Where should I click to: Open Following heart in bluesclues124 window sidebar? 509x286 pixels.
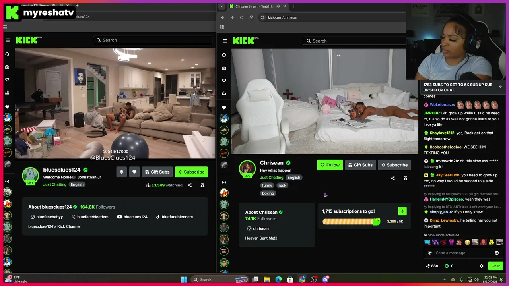tap(7, 80)
